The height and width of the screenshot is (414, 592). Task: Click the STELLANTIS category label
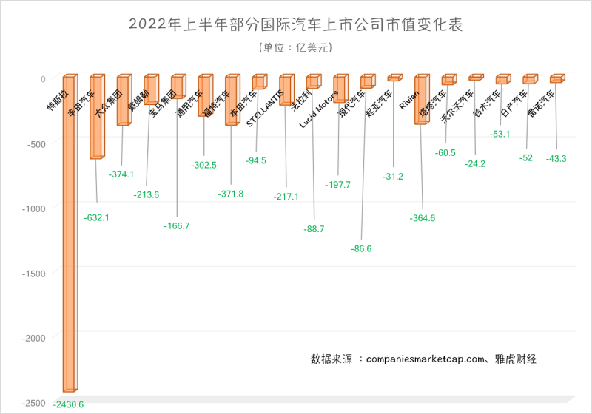[x=266, y=107]
